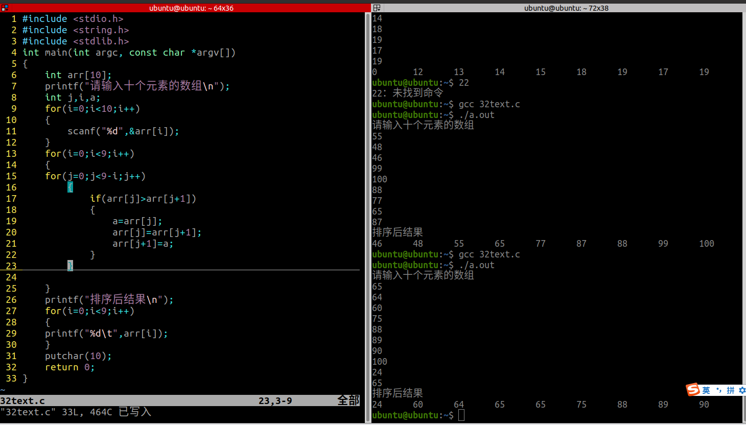Select the ubuntu@ubuntu 72x38 terminal tab
This screenshot has height=425, width=746.
click(566, 7)
